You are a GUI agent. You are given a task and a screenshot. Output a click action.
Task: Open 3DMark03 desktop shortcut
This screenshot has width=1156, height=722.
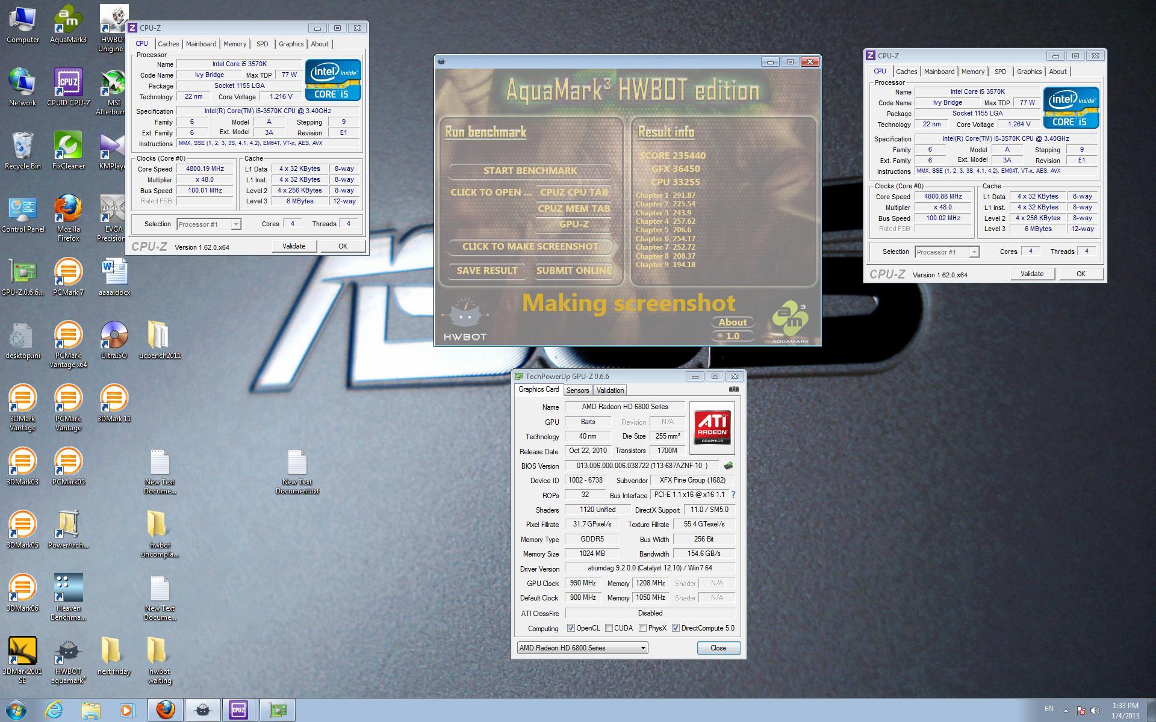[22, 466]
